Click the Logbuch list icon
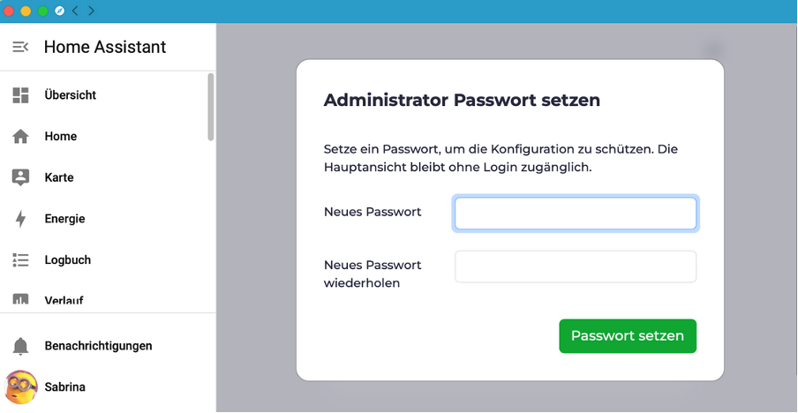The image size is (798, 413). [20, 260]
